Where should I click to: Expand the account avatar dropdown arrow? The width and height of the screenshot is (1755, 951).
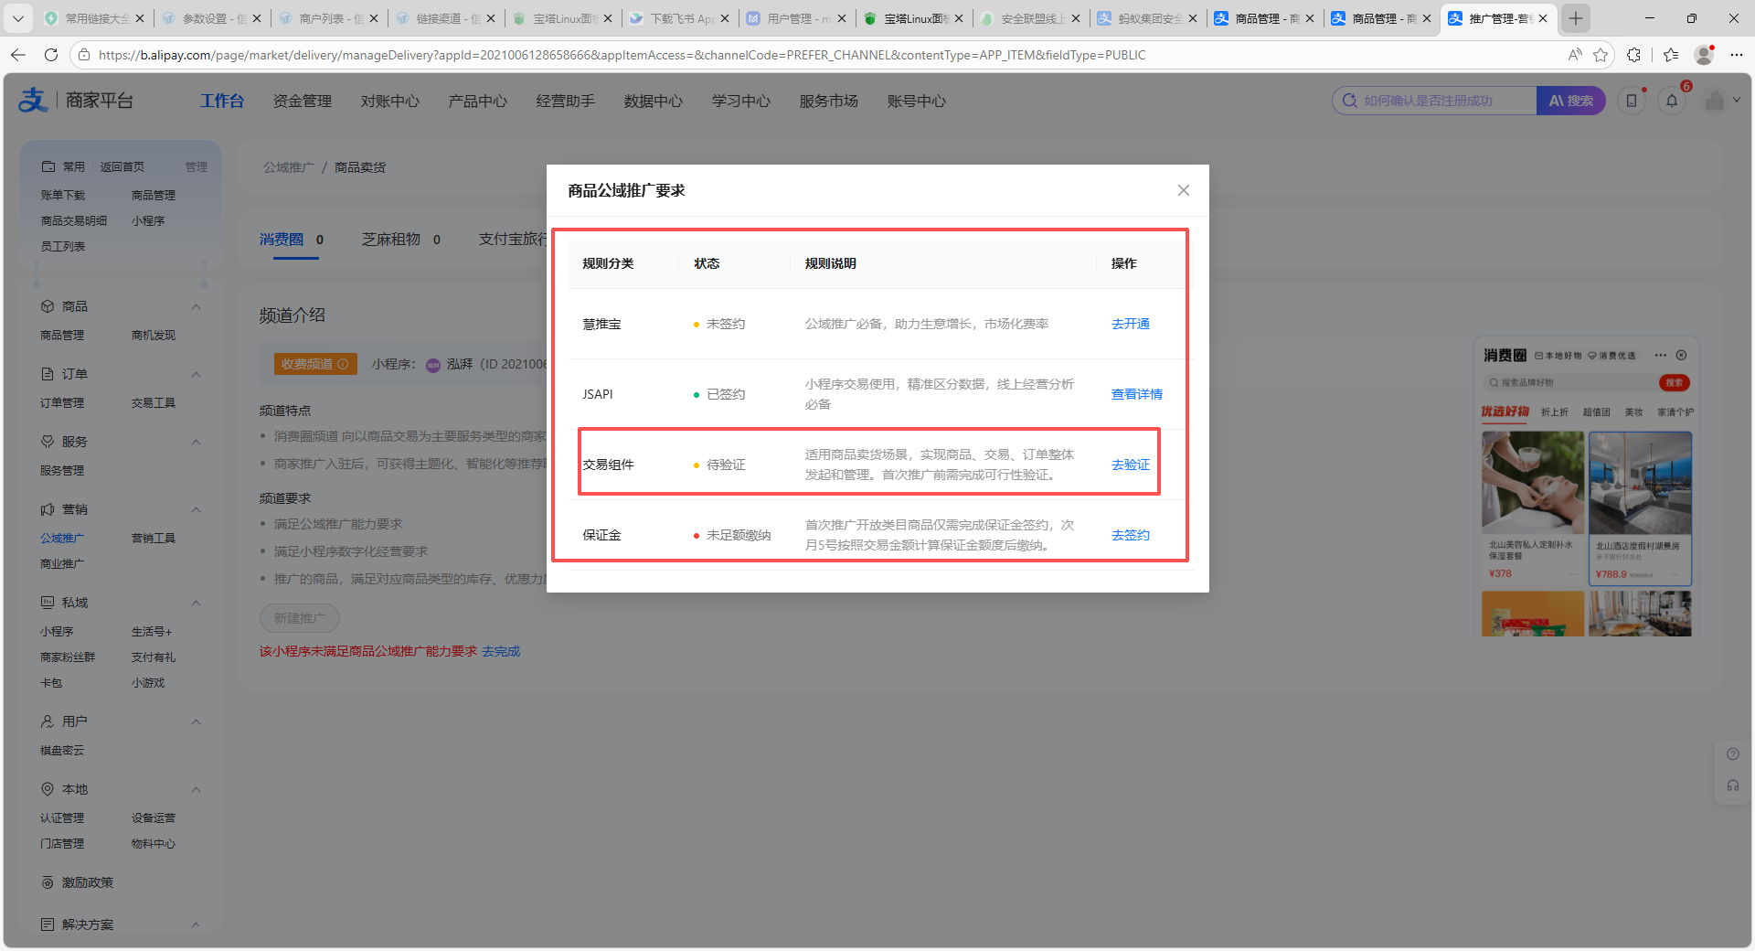point(1737,101)
